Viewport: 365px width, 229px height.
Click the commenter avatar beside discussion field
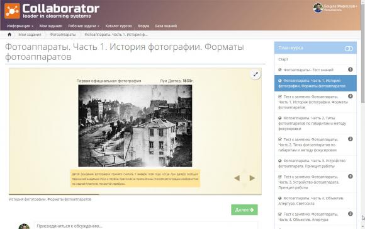point(24,226)
